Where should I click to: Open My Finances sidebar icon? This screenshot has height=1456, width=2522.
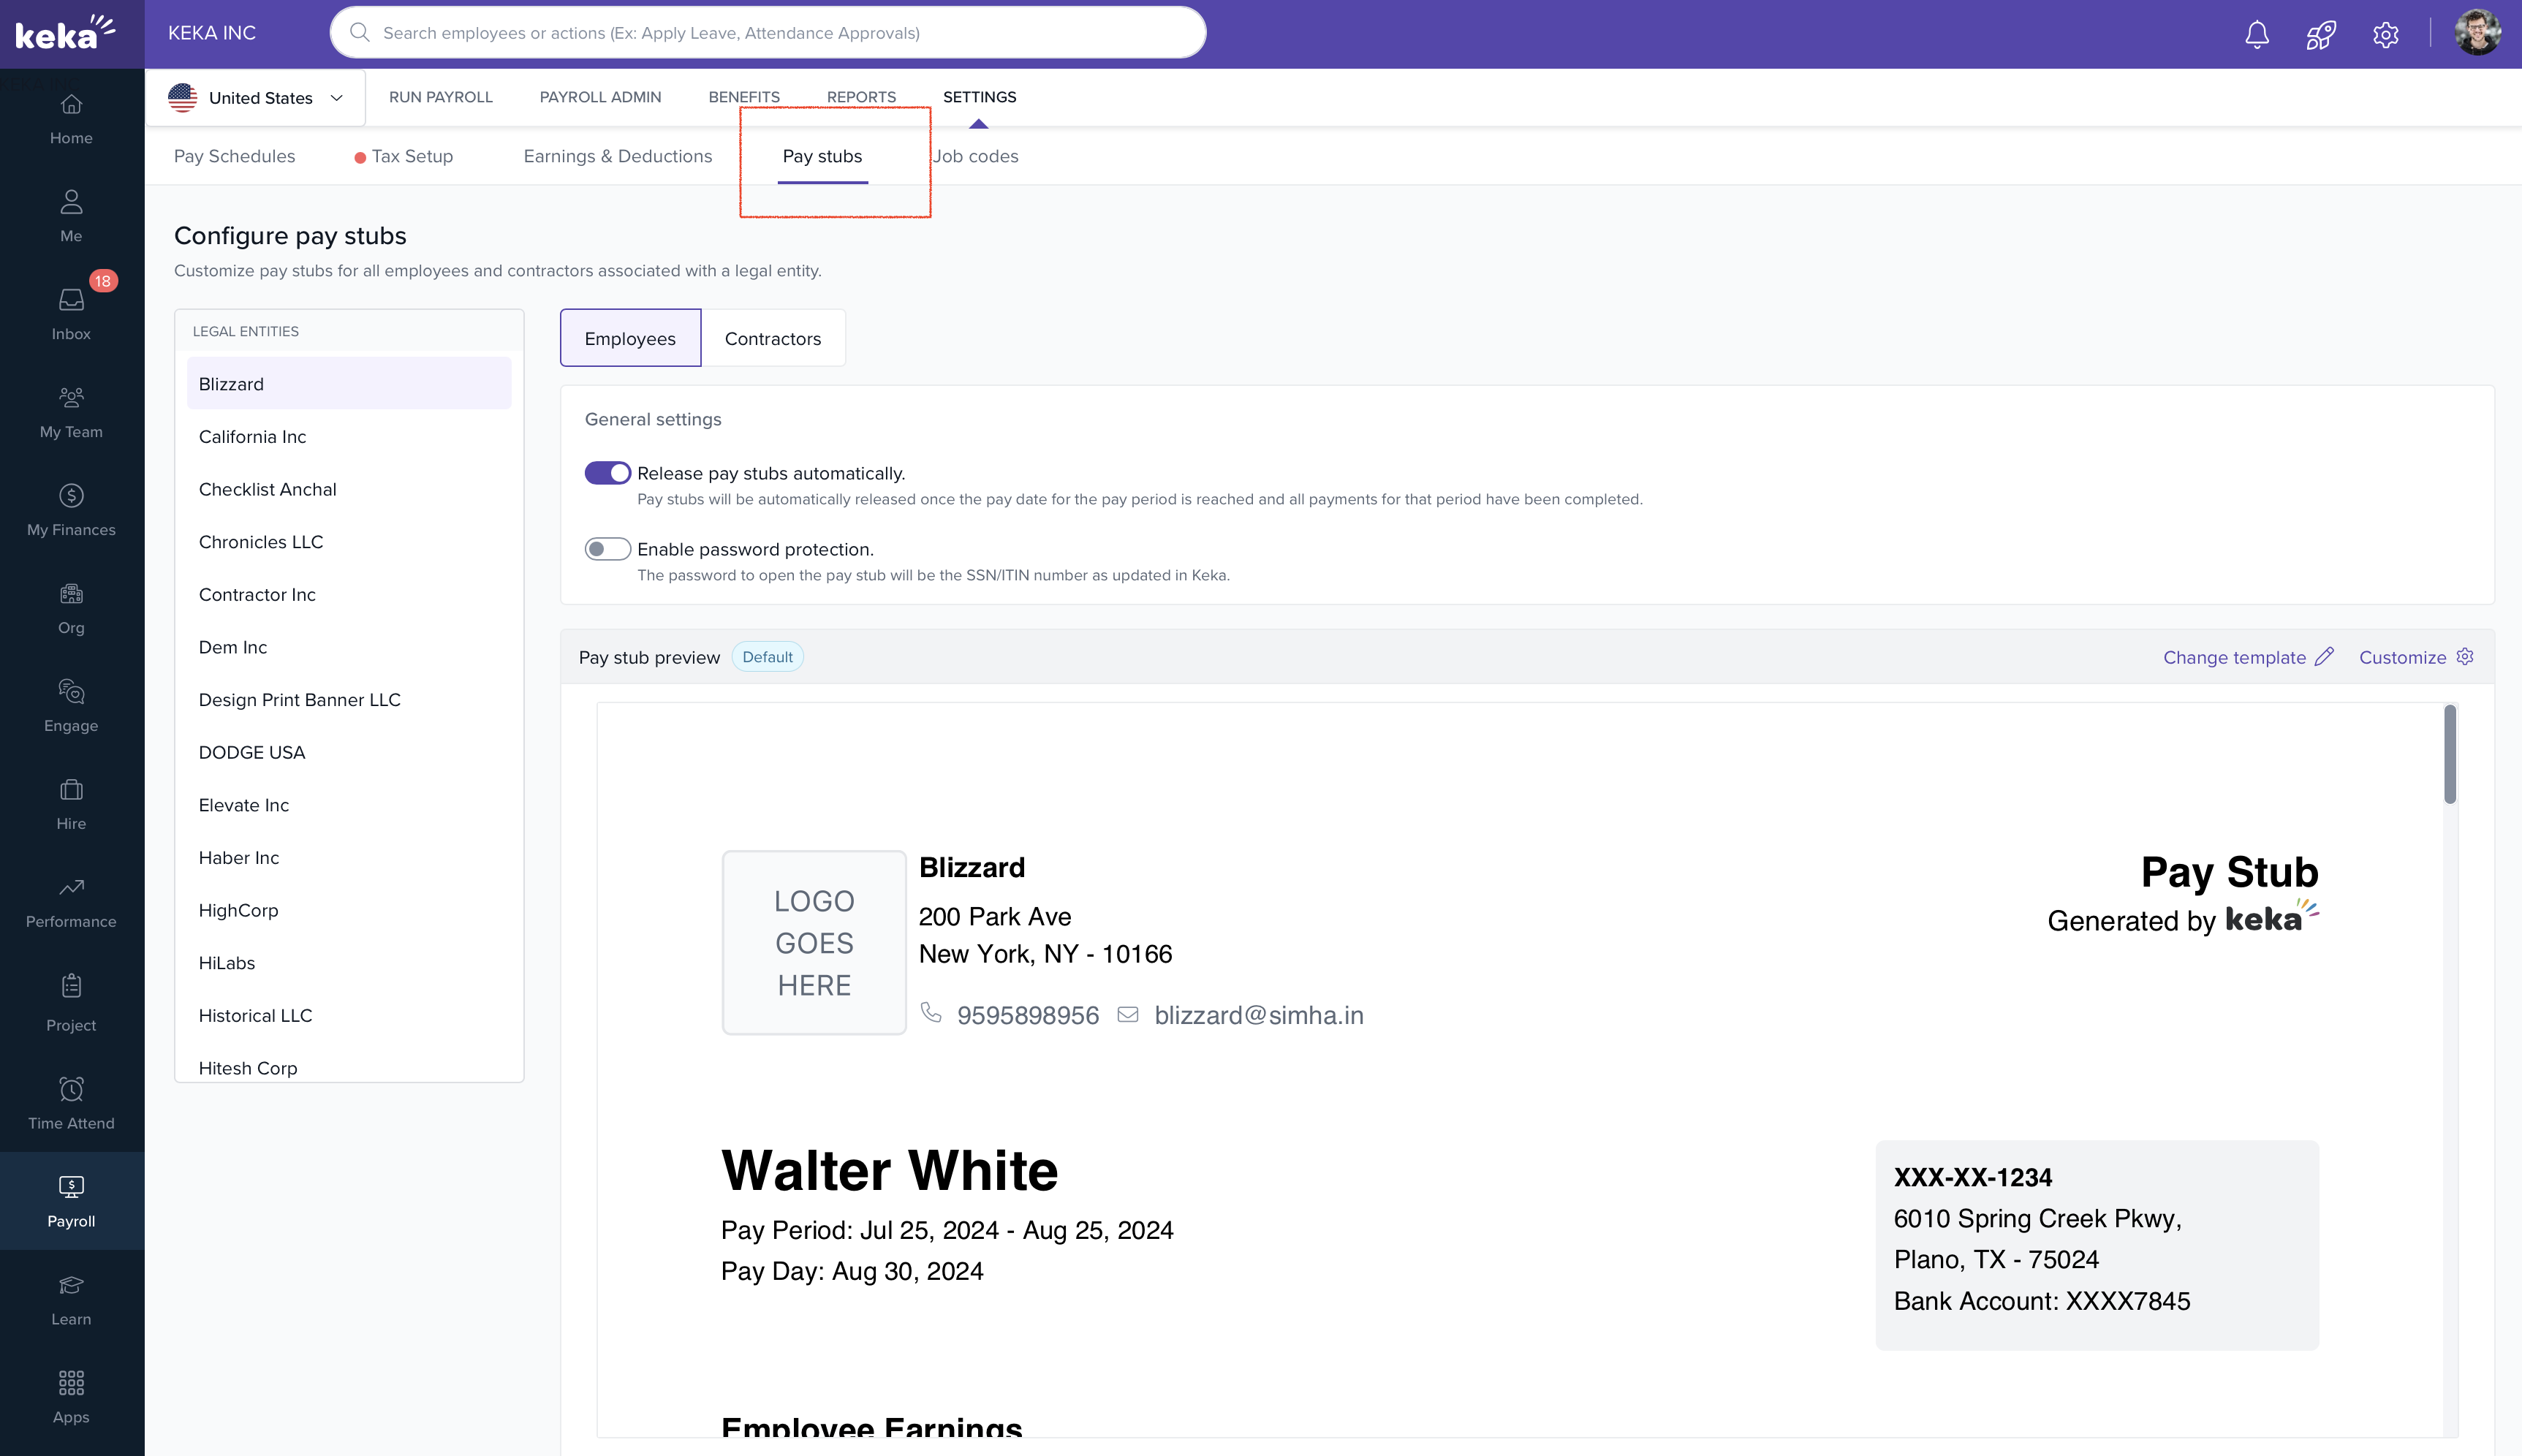[x=71, y=508]
